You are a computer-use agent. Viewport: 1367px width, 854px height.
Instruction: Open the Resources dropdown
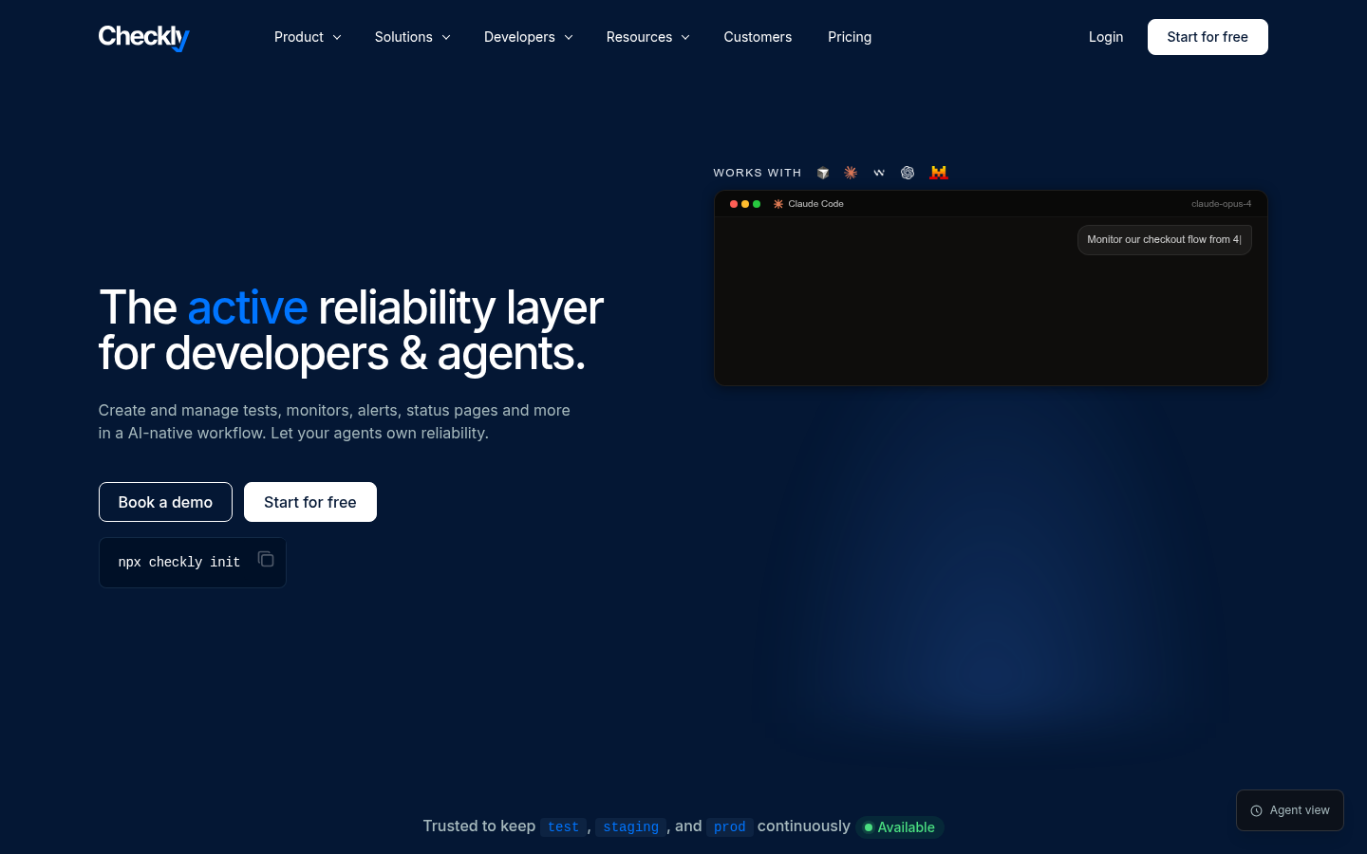[648, 37]
